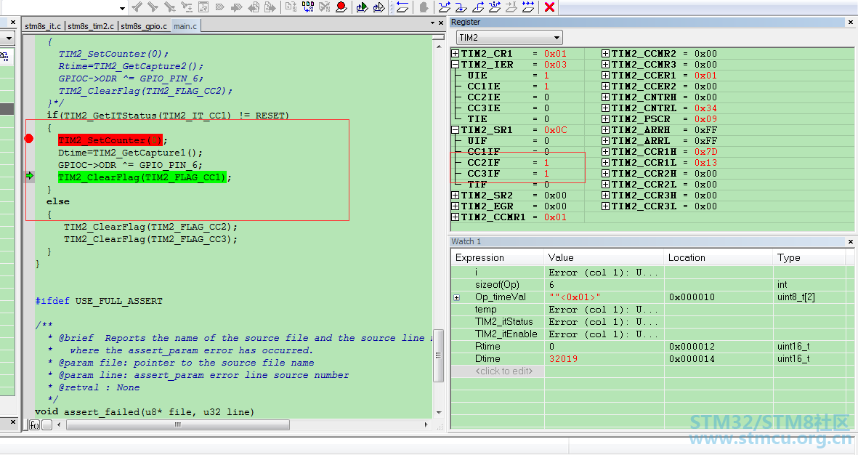Close the Watch 1 panel
This screenshot has height=455, width=858.
pyautogui.click(x=850, y=241)
